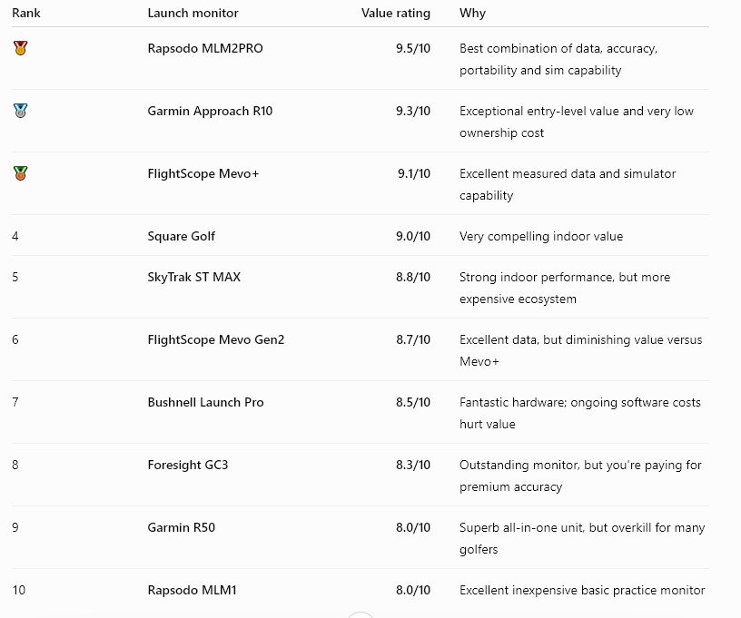Click Garmin Approach R10 entry
741x618 pixels.
coord(210,111)
